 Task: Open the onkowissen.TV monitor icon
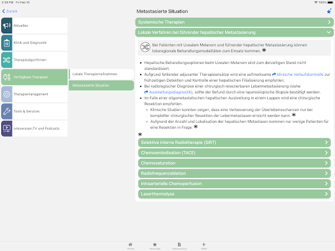pyautogui.click(x=7, y=129)
